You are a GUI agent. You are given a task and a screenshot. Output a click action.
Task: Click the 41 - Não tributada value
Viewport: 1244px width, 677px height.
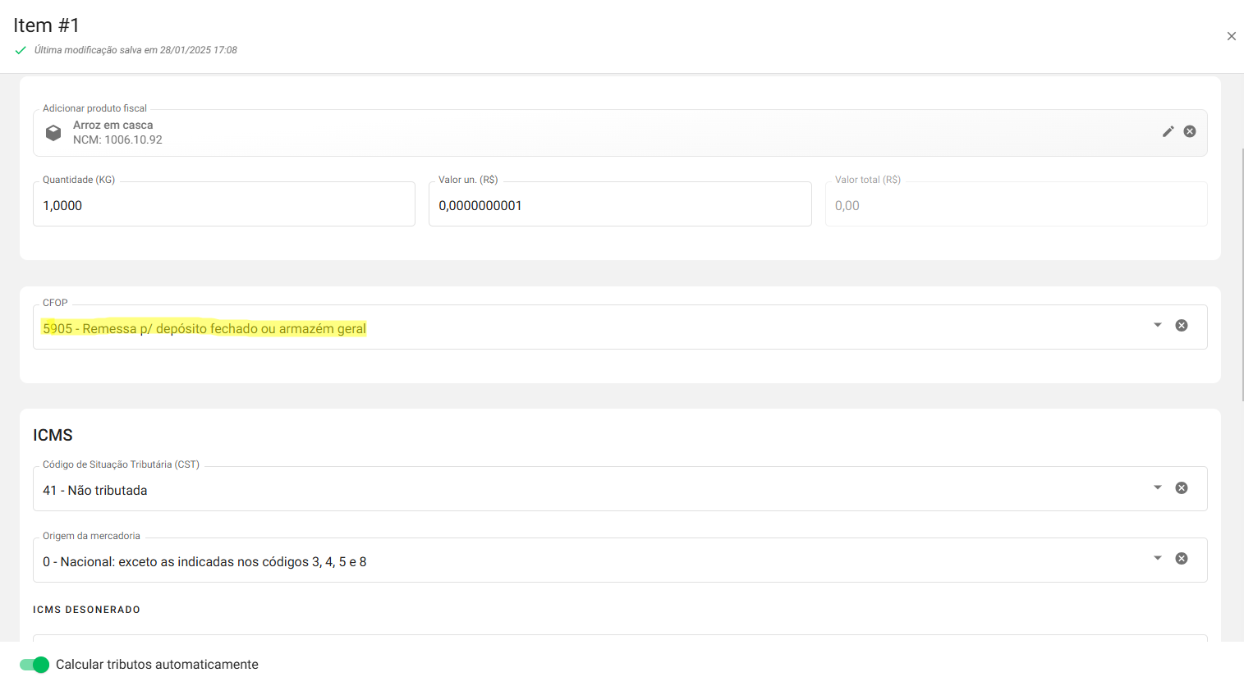coord(95,491)
